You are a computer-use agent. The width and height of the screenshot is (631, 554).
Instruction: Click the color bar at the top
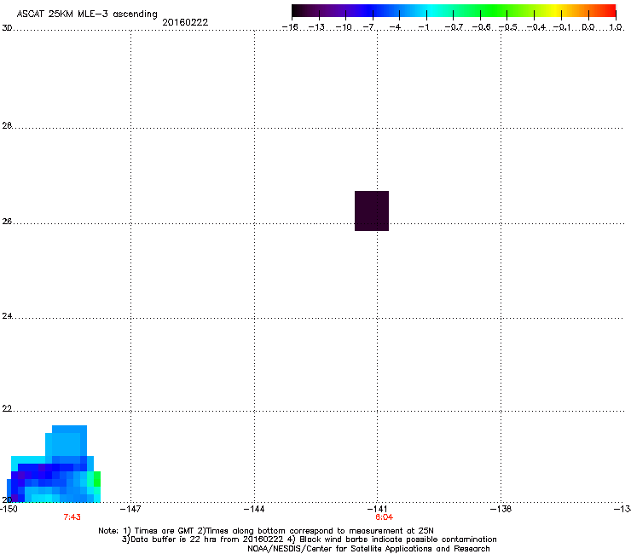[454, 11]
